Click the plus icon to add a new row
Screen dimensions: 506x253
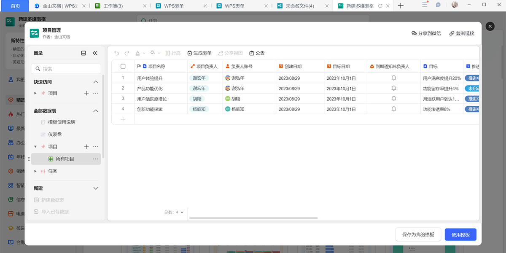pos(123,119)
